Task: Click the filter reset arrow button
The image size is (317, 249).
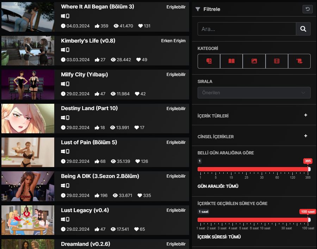Action: (x=307, y=9)
